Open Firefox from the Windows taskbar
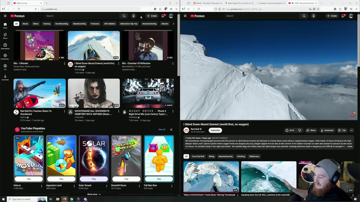Viewport: 360px width, 202px height. coord(64,199)
